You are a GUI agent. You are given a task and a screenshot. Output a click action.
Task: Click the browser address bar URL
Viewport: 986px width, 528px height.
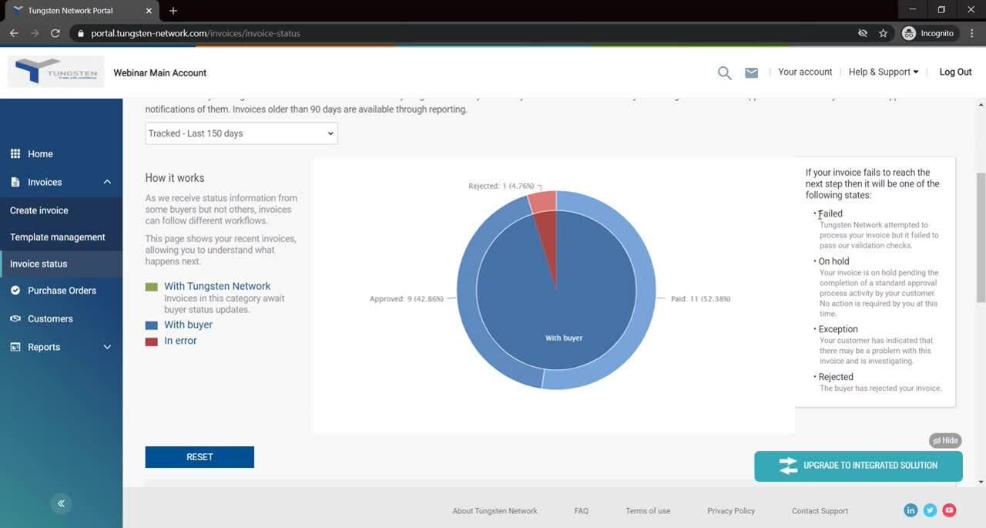[x=196, y=33]
